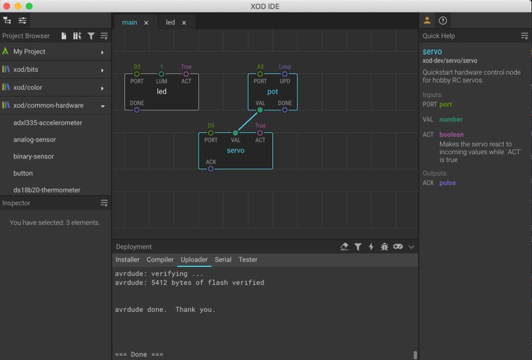Click the '=== Done ===' log line

pos(139,354)
